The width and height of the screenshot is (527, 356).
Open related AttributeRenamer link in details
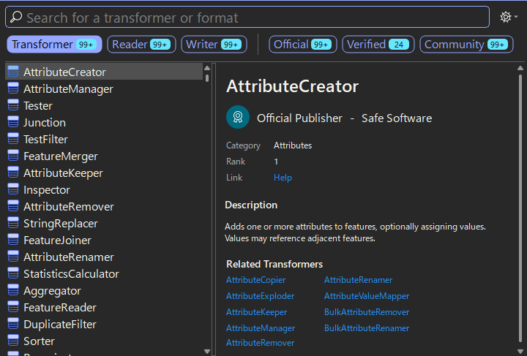tap(358, 280)
